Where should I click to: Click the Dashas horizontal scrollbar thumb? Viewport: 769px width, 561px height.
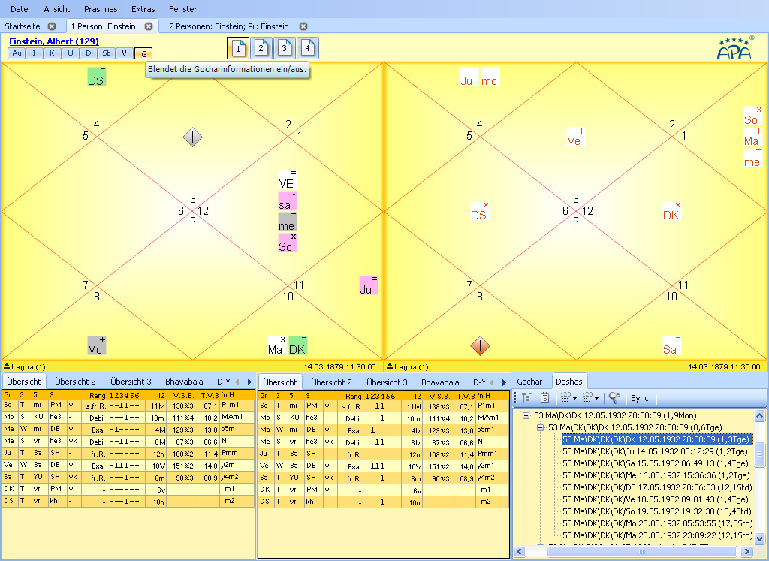click(x=642, y=552)
